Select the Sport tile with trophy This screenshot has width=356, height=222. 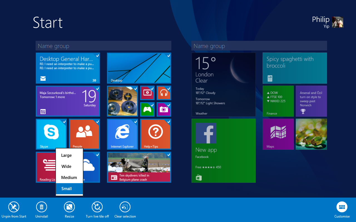point(311,101)
